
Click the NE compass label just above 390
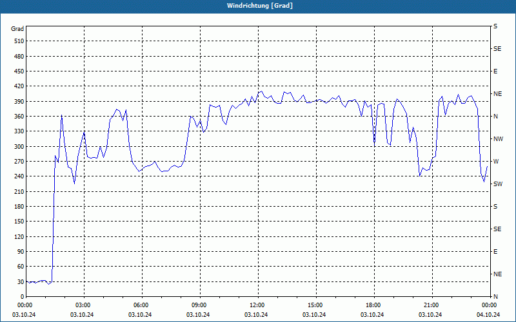click(498, 94)
